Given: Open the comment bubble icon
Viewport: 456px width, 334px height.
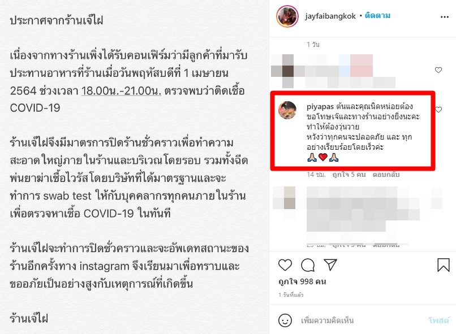Looking at the screenshot, I should 308,265.
